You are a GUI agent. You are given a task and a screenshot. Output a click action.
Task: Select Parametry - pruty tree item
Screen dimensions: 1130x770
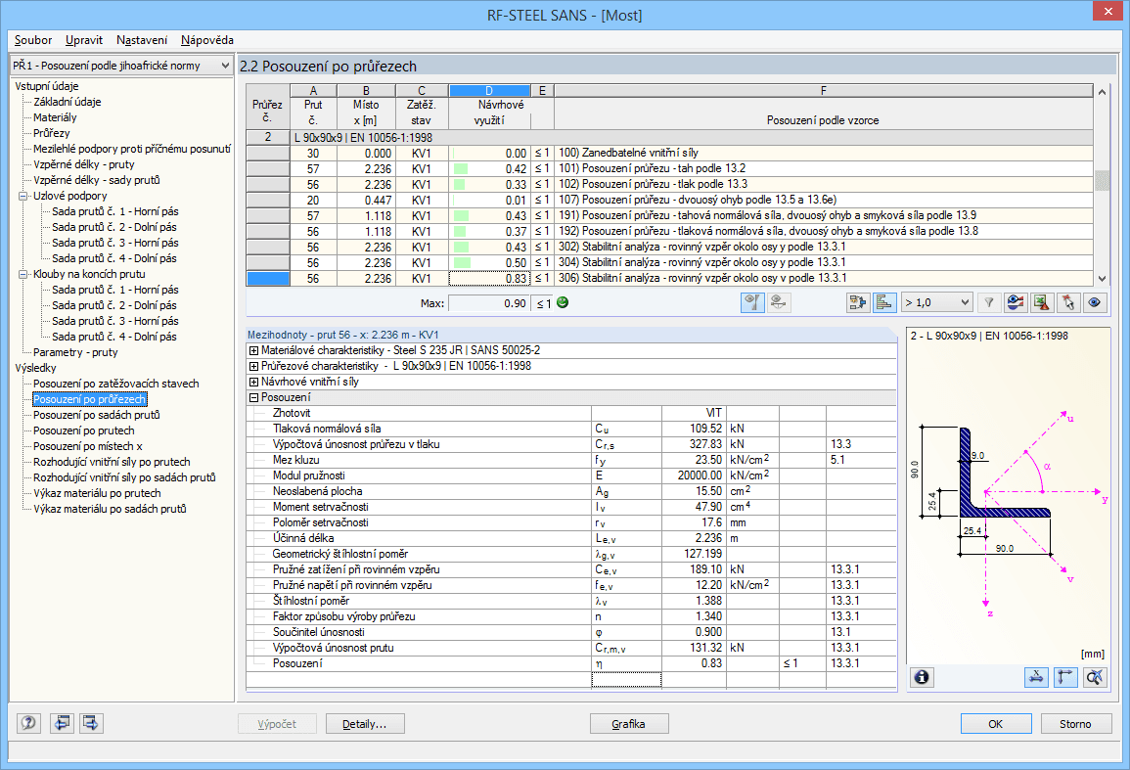pos(75,352)
